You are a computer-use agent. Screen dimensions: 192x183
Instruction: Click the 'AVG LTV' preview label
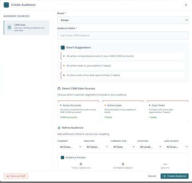tap(165, 168)
